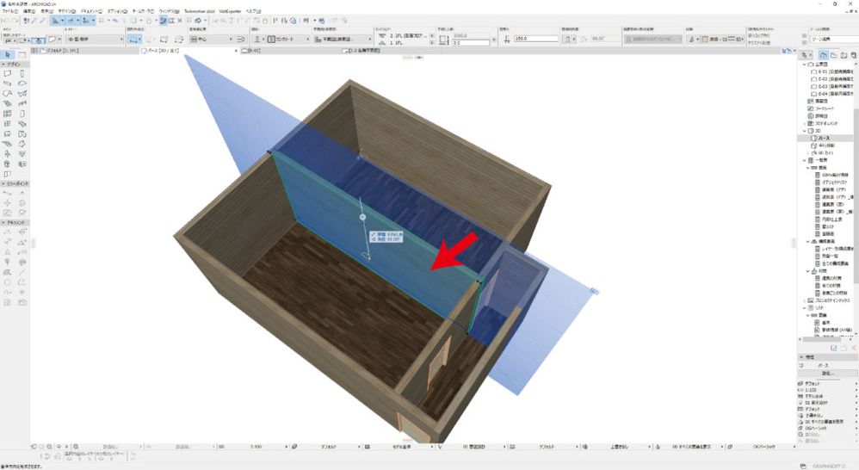This screenshot has height=470, width=859.
Task: Select the Railing tool in the Design toolbox
Action: [22, 103]
